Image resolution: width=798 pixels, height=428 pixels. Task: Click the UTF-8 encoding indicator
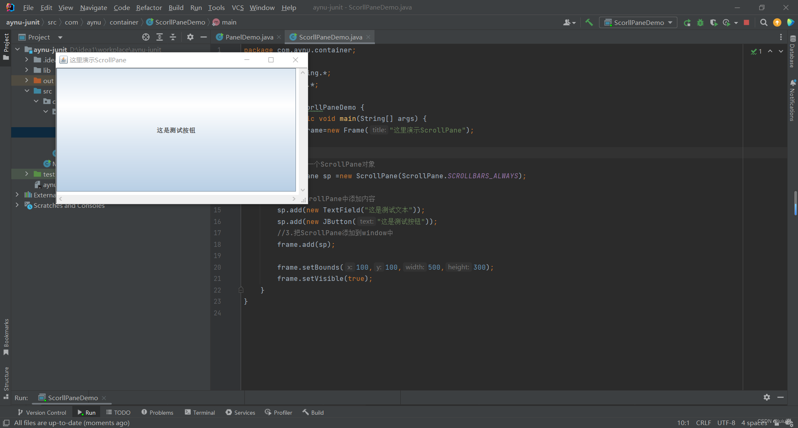[726, 423]
